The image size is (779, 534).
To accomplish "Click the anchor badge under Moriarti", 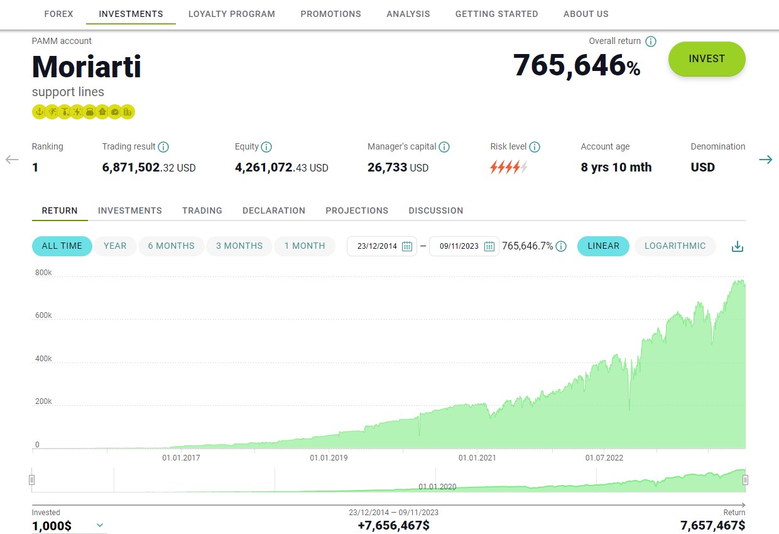I will pyautogui.click(x=39, y=112).
